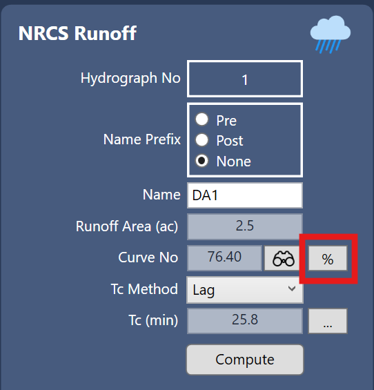Click the ellipsis button beside Tc (min)

click(x=328, y=321)
